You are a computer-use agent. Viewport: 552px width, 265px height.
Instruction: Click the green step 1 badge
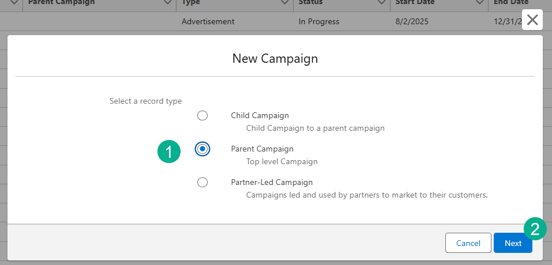point(168,152)
